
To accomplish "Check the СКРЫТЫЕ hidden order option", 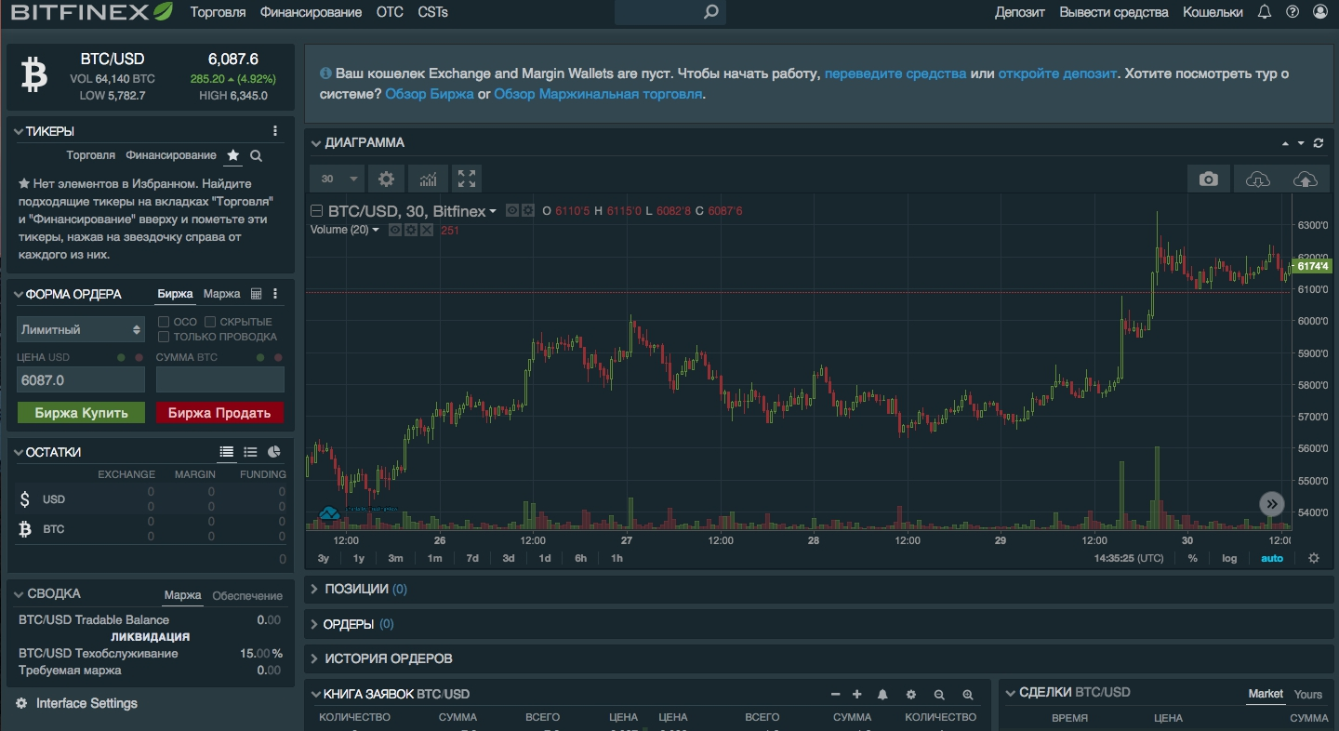I will tap(210, 322).
